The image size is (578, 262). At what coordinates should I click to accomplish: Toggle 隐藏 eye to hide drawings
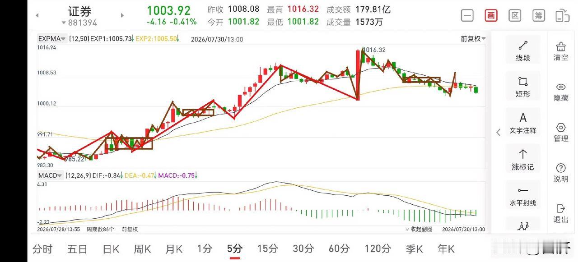561,92
